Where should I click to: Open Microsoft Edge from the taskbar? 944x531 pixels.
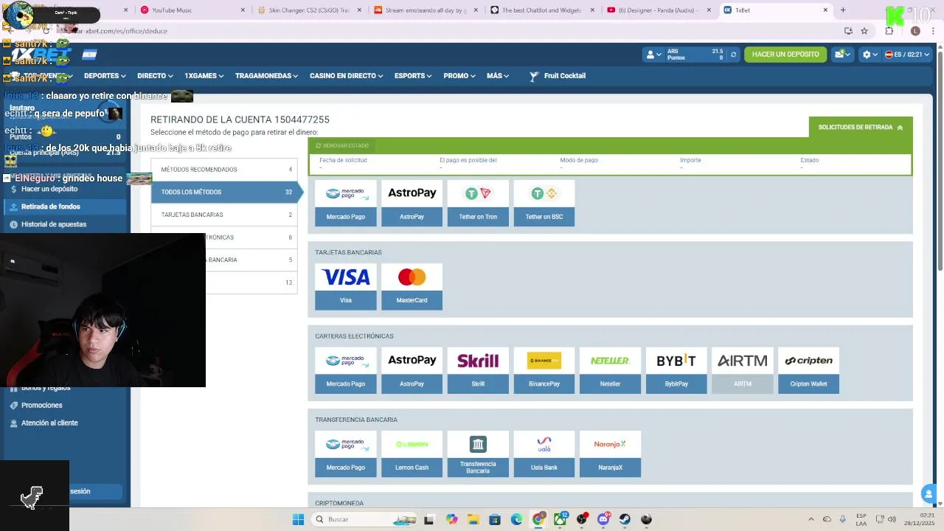coord(516,519)
